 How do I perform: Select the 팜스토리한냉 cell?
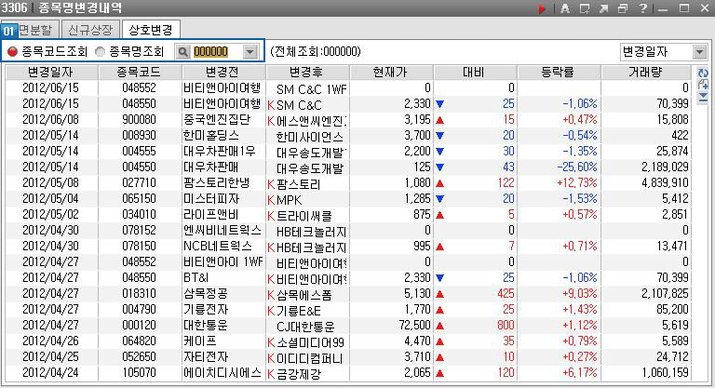click(223, 183)
